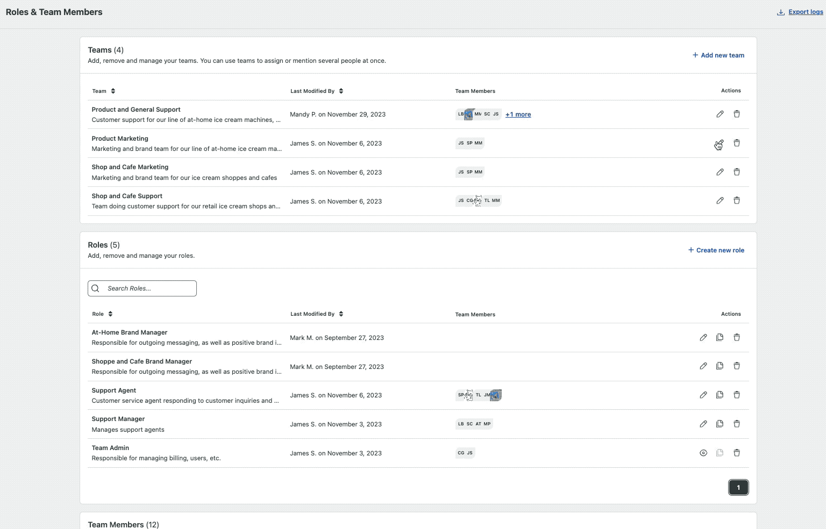View Team Admin role with the eye icon

(x=703, y=453)
